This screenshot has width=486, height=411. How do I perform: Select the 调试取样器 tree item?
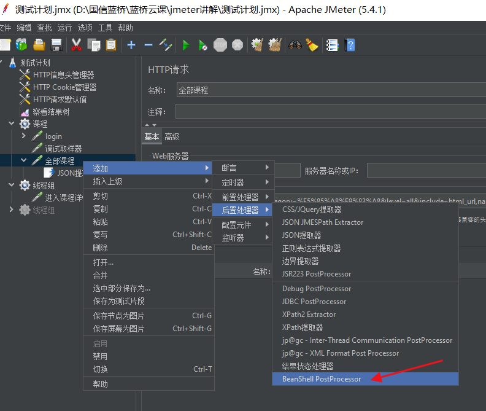point(63,149)
